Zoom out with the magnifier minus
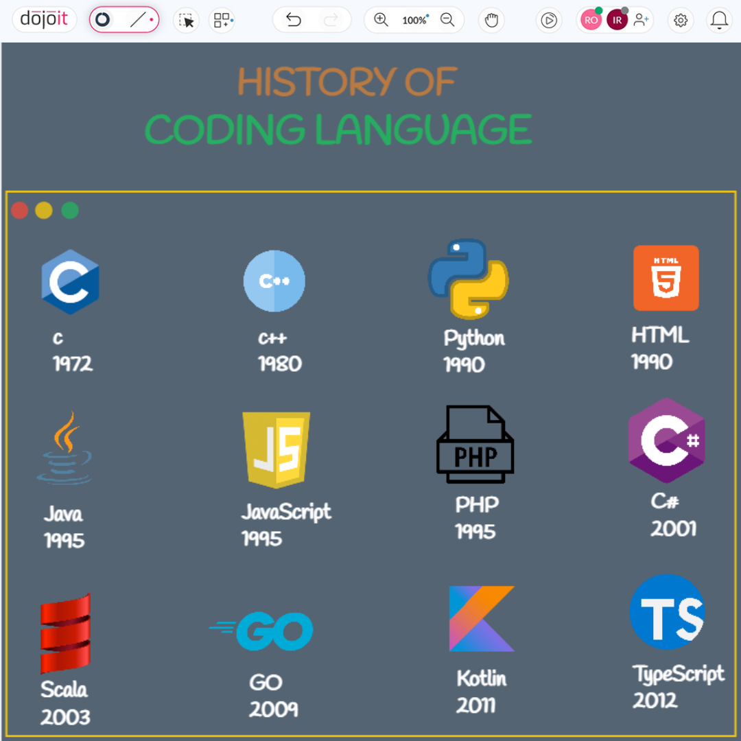 point(448,20)
